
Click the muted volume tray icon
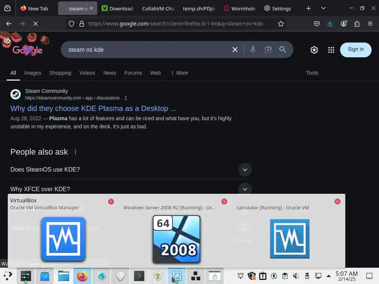(x=296, y=276)
